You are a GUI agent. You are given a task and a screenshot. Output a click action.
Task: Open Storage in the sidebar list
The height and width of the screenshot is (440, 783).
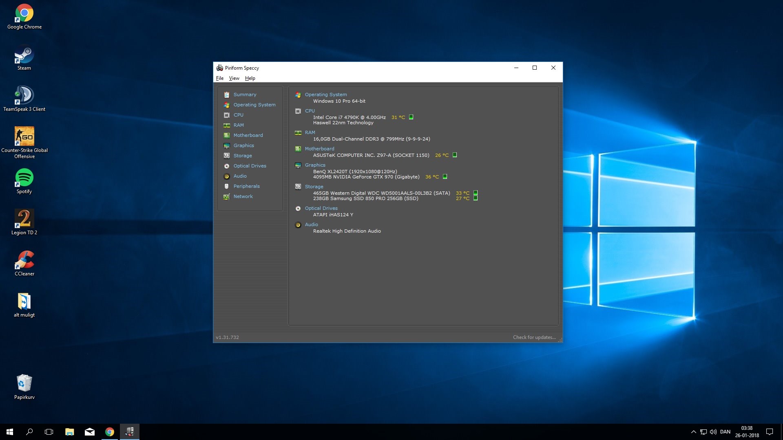[243, 156]
